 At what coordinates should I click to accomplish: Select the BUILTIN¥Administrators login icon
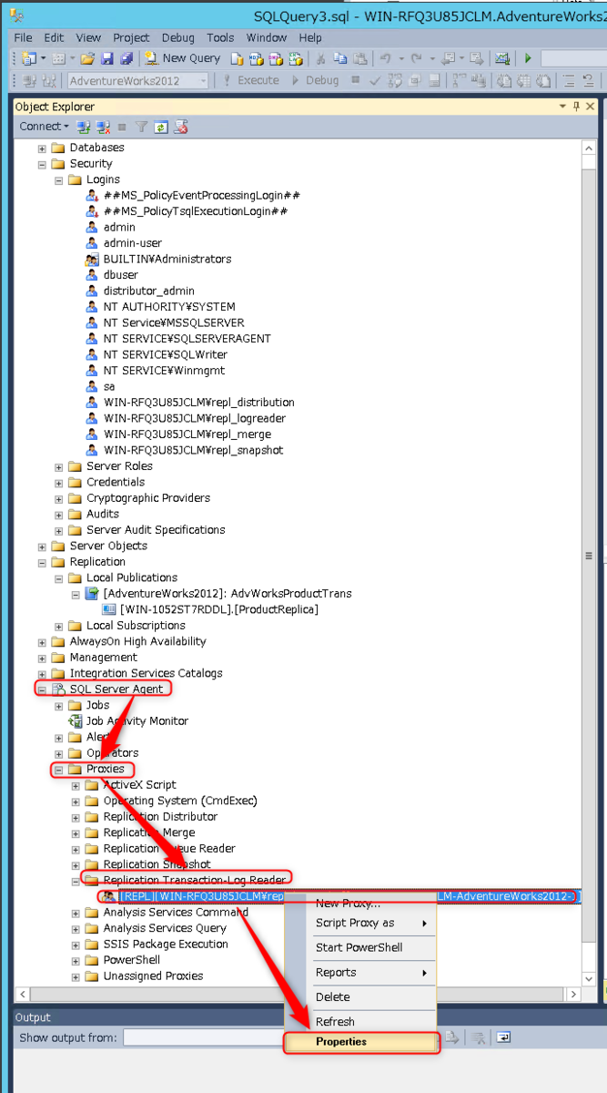[92, 259]
